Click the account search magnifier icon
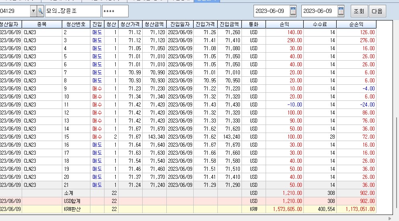Image resolution: width=399 pixels, height=221 pixels. 41,11
